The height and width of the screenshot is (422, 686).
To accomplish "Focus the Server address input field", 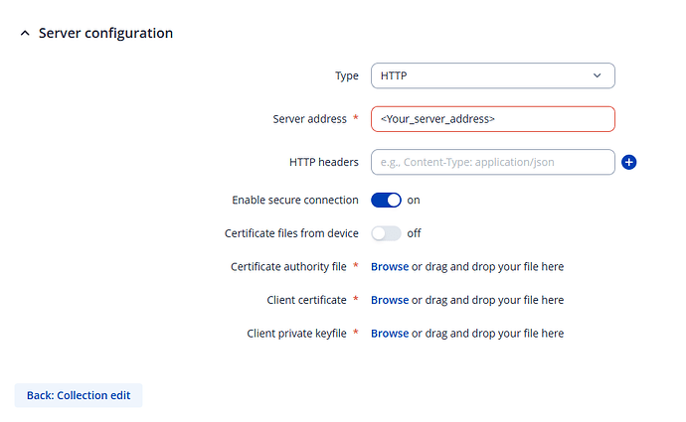I will point(491,119).
